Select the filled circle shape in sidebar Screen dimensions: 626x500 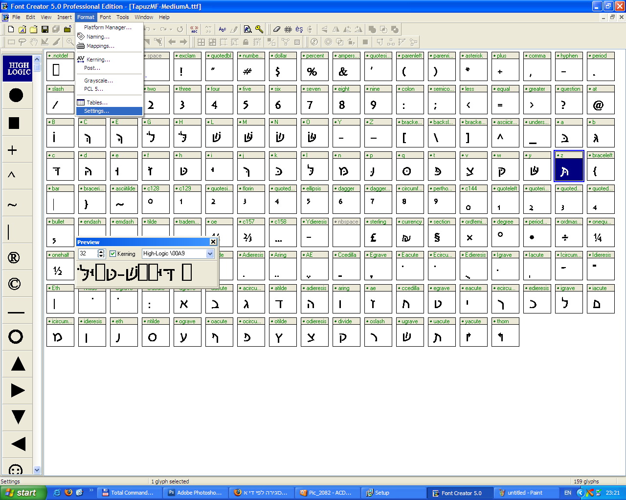click(16, 95)
